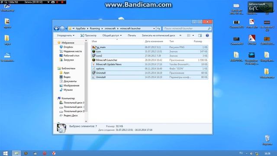This screenshot has width=277, height=156.
Task: Jump to .minecraft in the address bar
Action: coord(110,29)
